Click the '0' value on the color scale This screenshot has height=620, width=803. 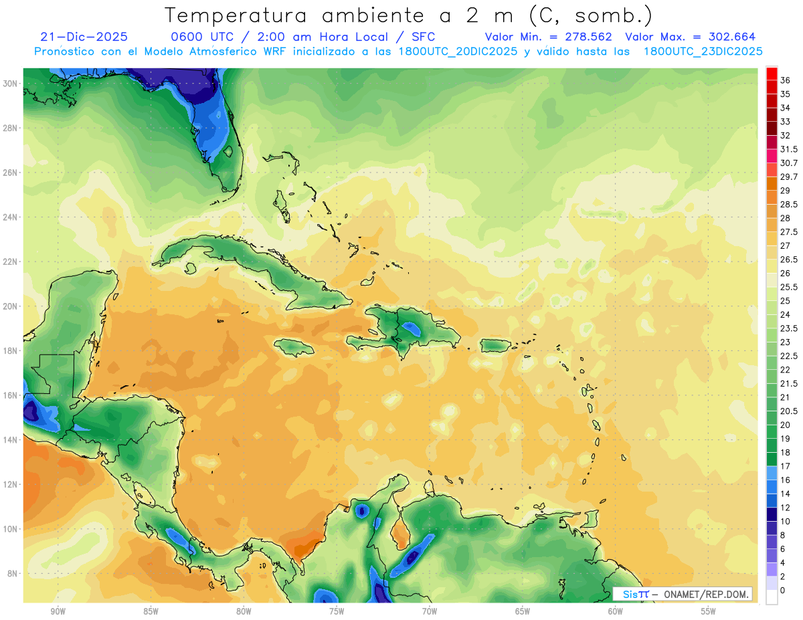pos(783,590)
